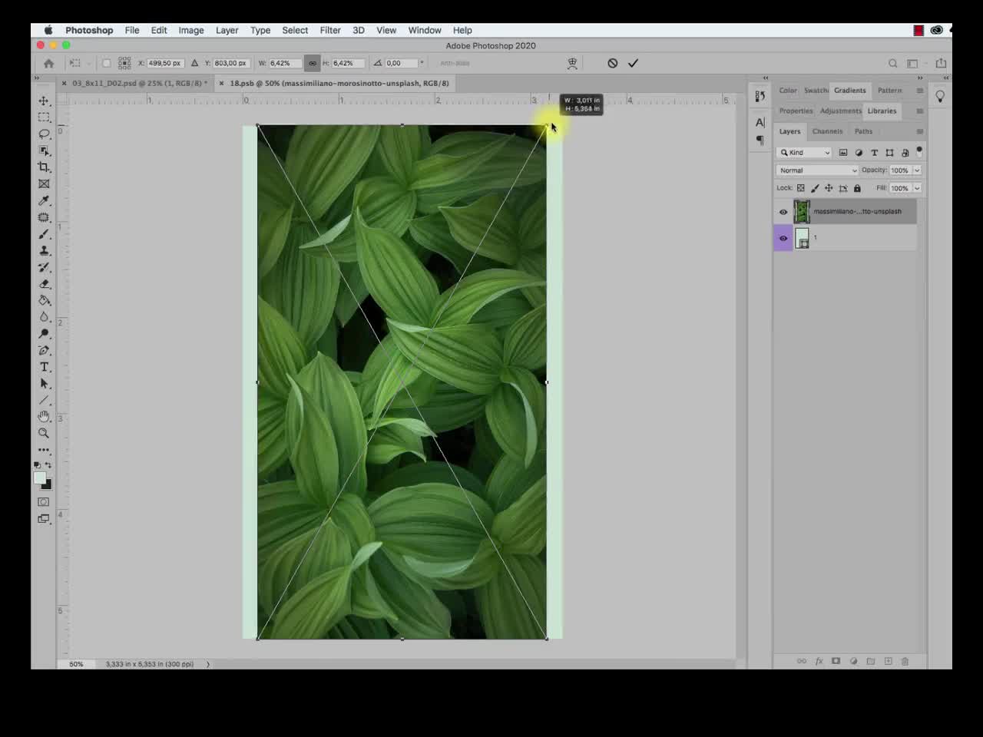983x737 pixels.
Task: Click the Home button in options bar
Action: [x=48, y=63]
